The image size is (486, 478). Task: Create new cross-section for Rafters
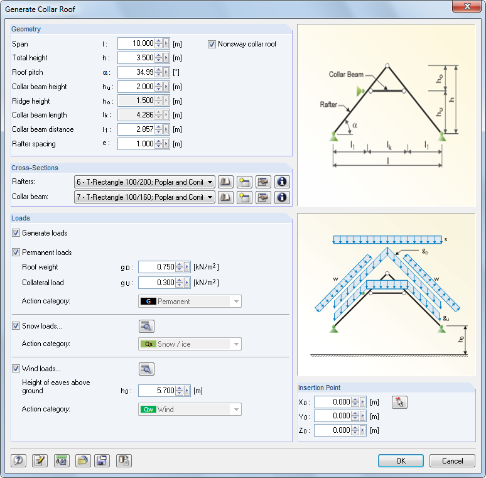[244, 182]
